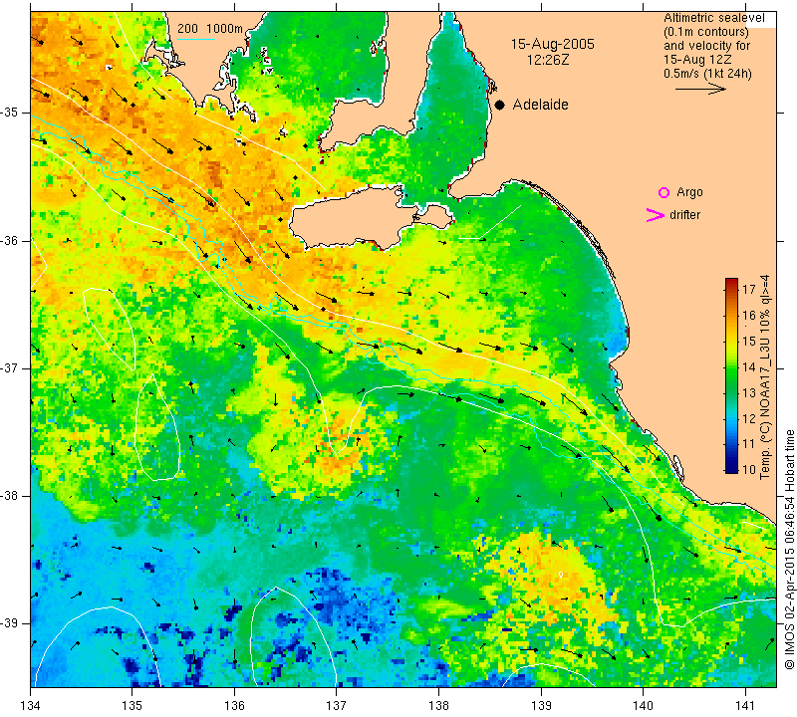Click the 'Adelaide' city label
Image resolution: width=797 pixels, height=717 pixels.
click(x=540, y=105)
